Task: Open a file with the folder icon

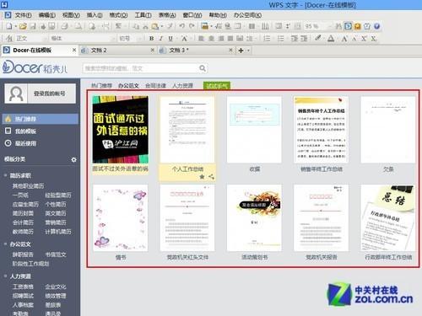Action: pyautogui.click(x=23, y=26)
